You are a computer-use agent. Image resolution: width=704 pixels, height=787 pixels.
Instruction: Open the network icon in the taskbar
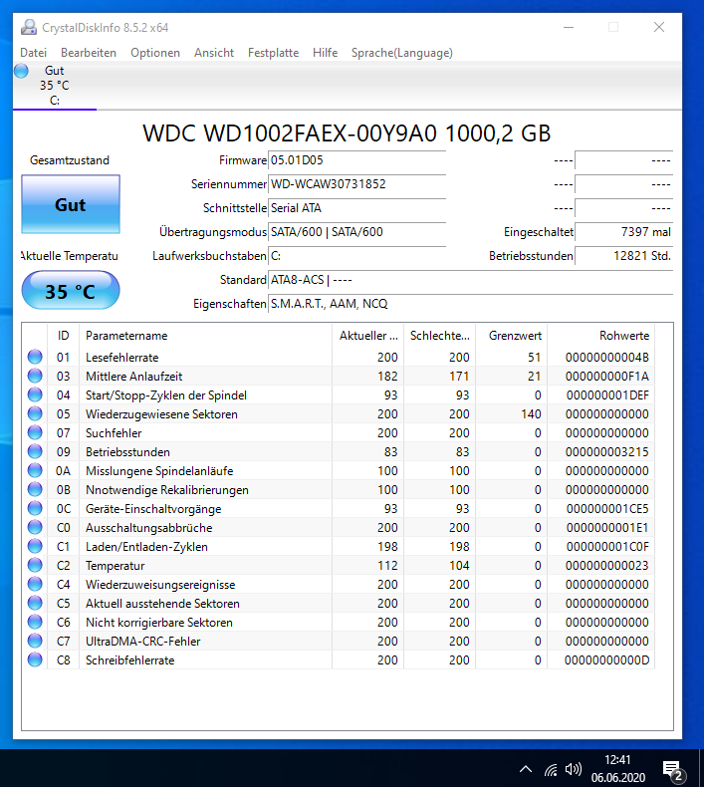(x=551, y=769)
